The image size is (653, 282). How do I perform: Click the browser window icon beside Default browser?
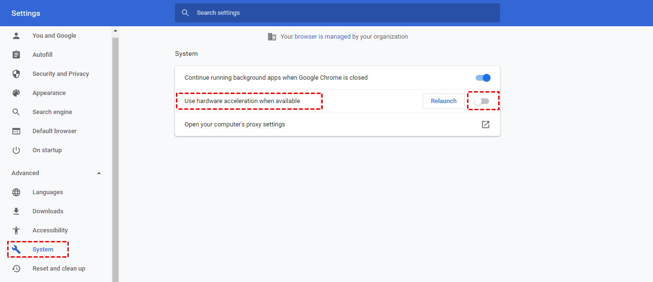pyautogui.click(x=16, y=131)
